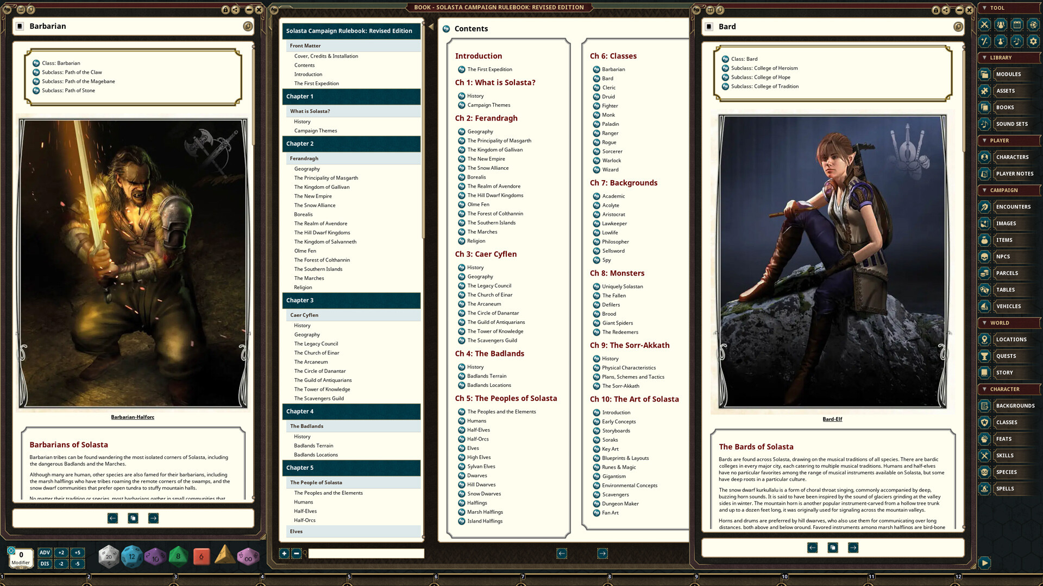Open the Modules library panel
Viewport: 1043px width, 586px height.
[1009, 74]
